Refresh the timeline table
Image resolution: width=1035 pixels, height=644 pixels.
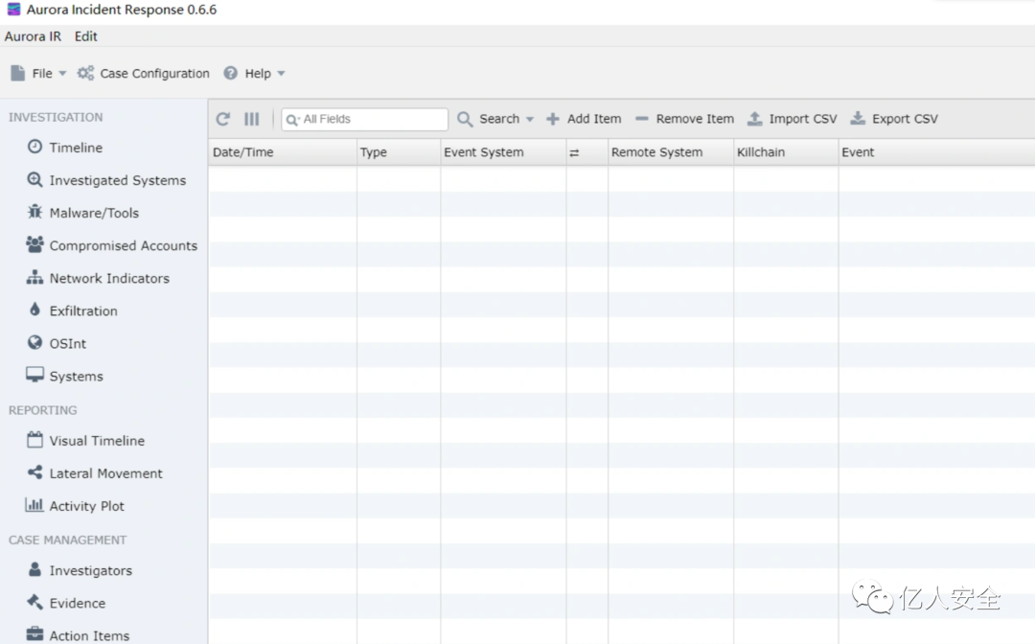click(223, 119)
